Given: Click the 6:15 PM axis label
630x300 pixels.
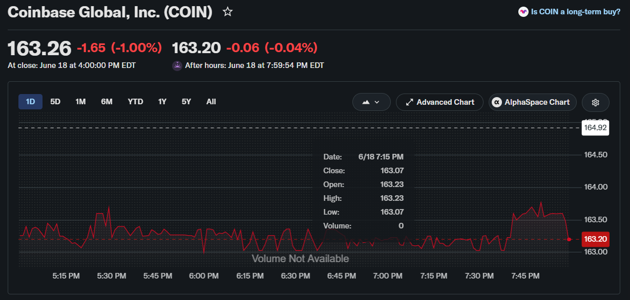Looking at the screenshot, I should click(250, 276).
